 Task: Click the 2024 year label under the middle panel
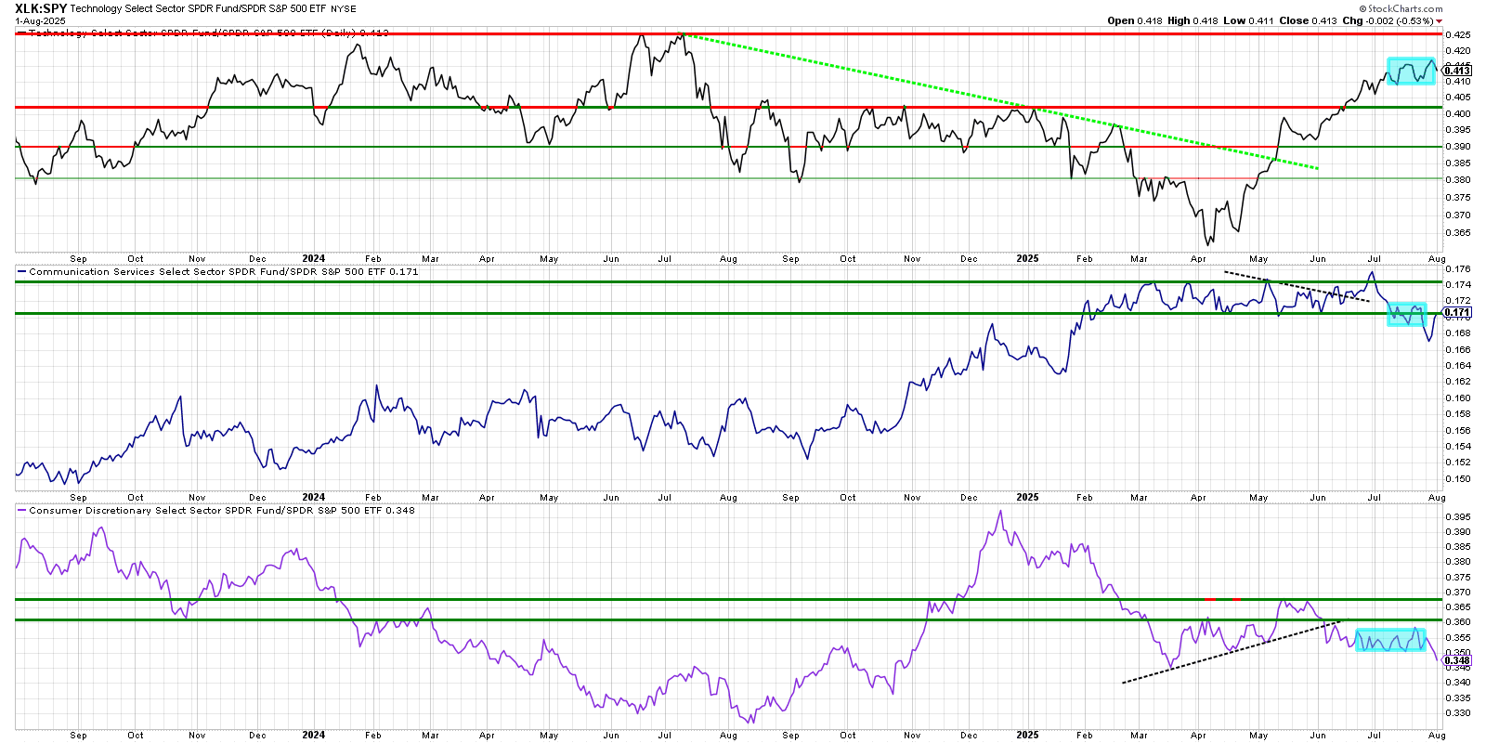point(313,498)
